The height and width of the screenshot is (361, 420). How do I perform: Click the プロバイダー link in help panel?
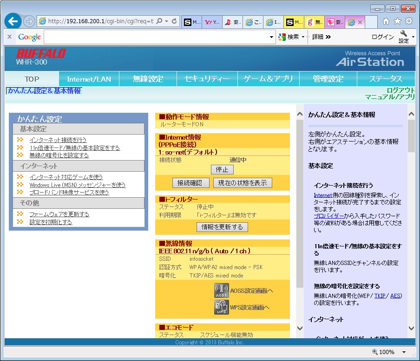[x=329, y=216]
